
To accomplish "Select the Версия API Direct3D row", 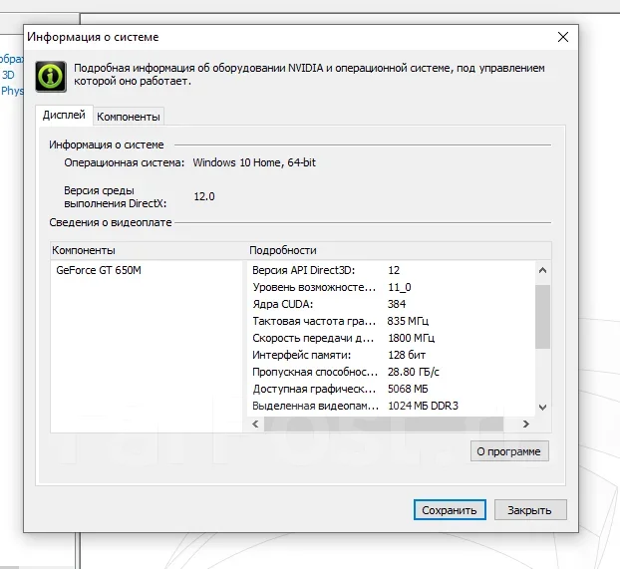I will (x=392, y=270).
